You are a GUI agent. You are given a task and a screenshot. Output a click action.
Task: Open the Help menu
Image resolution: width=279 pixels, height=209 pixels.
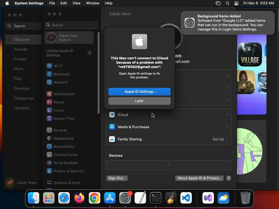(108, 3)
